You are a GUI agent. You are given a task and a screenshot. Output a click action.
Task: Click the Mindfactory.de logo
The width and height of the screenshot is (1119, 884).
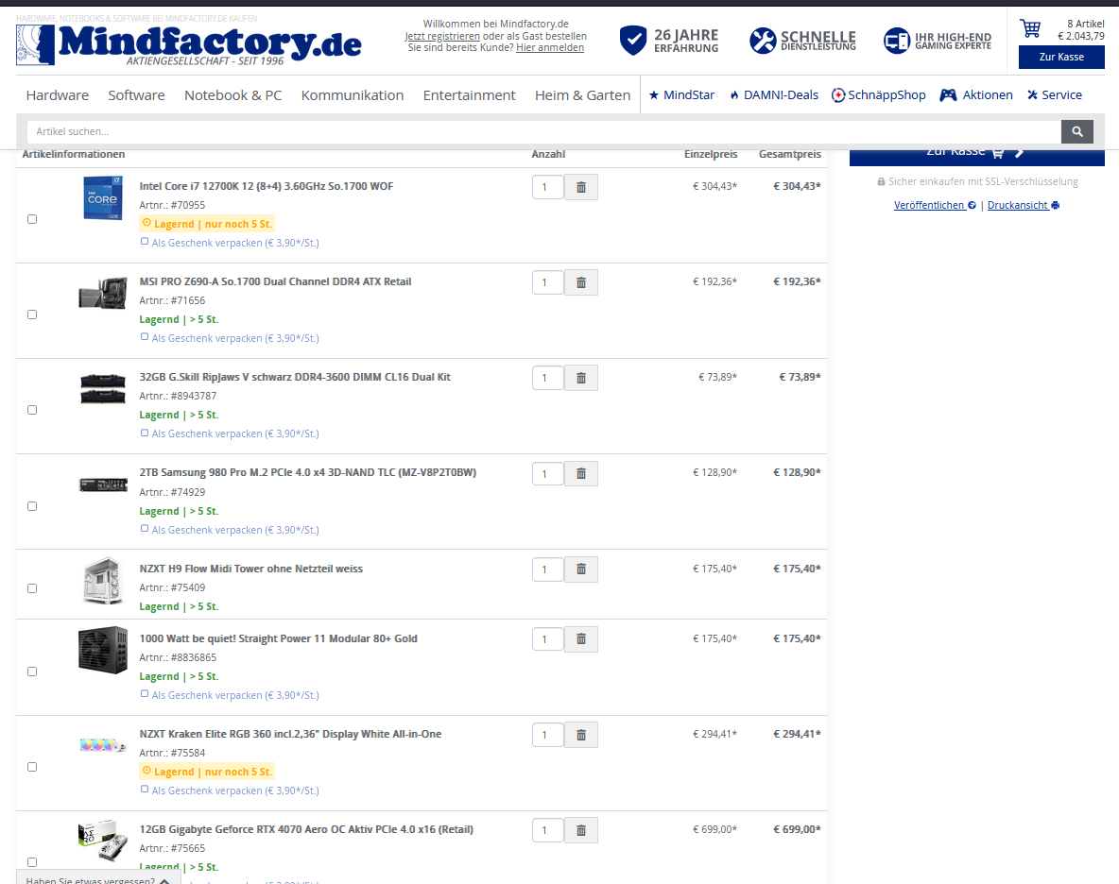tap(188, 44)
